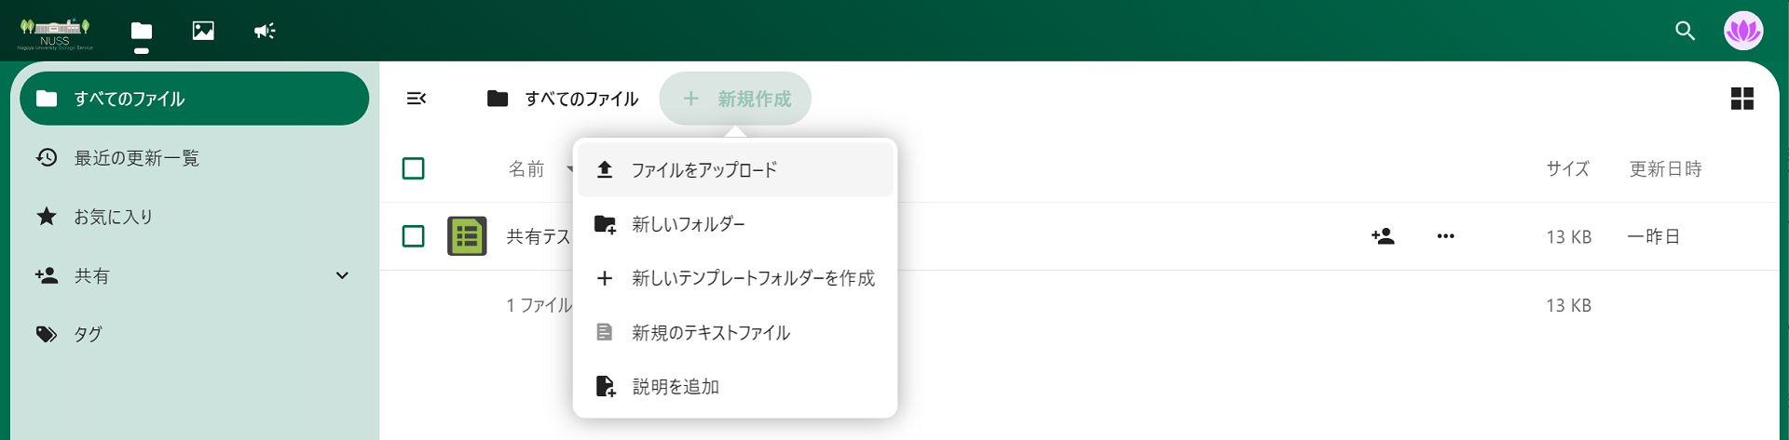
Task: Open the Photos app icon
Action: [x=203, y=31]
